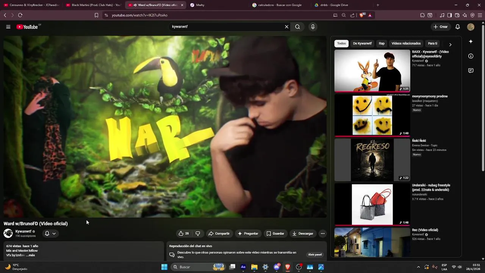This screenshot has width=485, height=273.
Task: Open the three-dot more actions menu
Action: 322,234
